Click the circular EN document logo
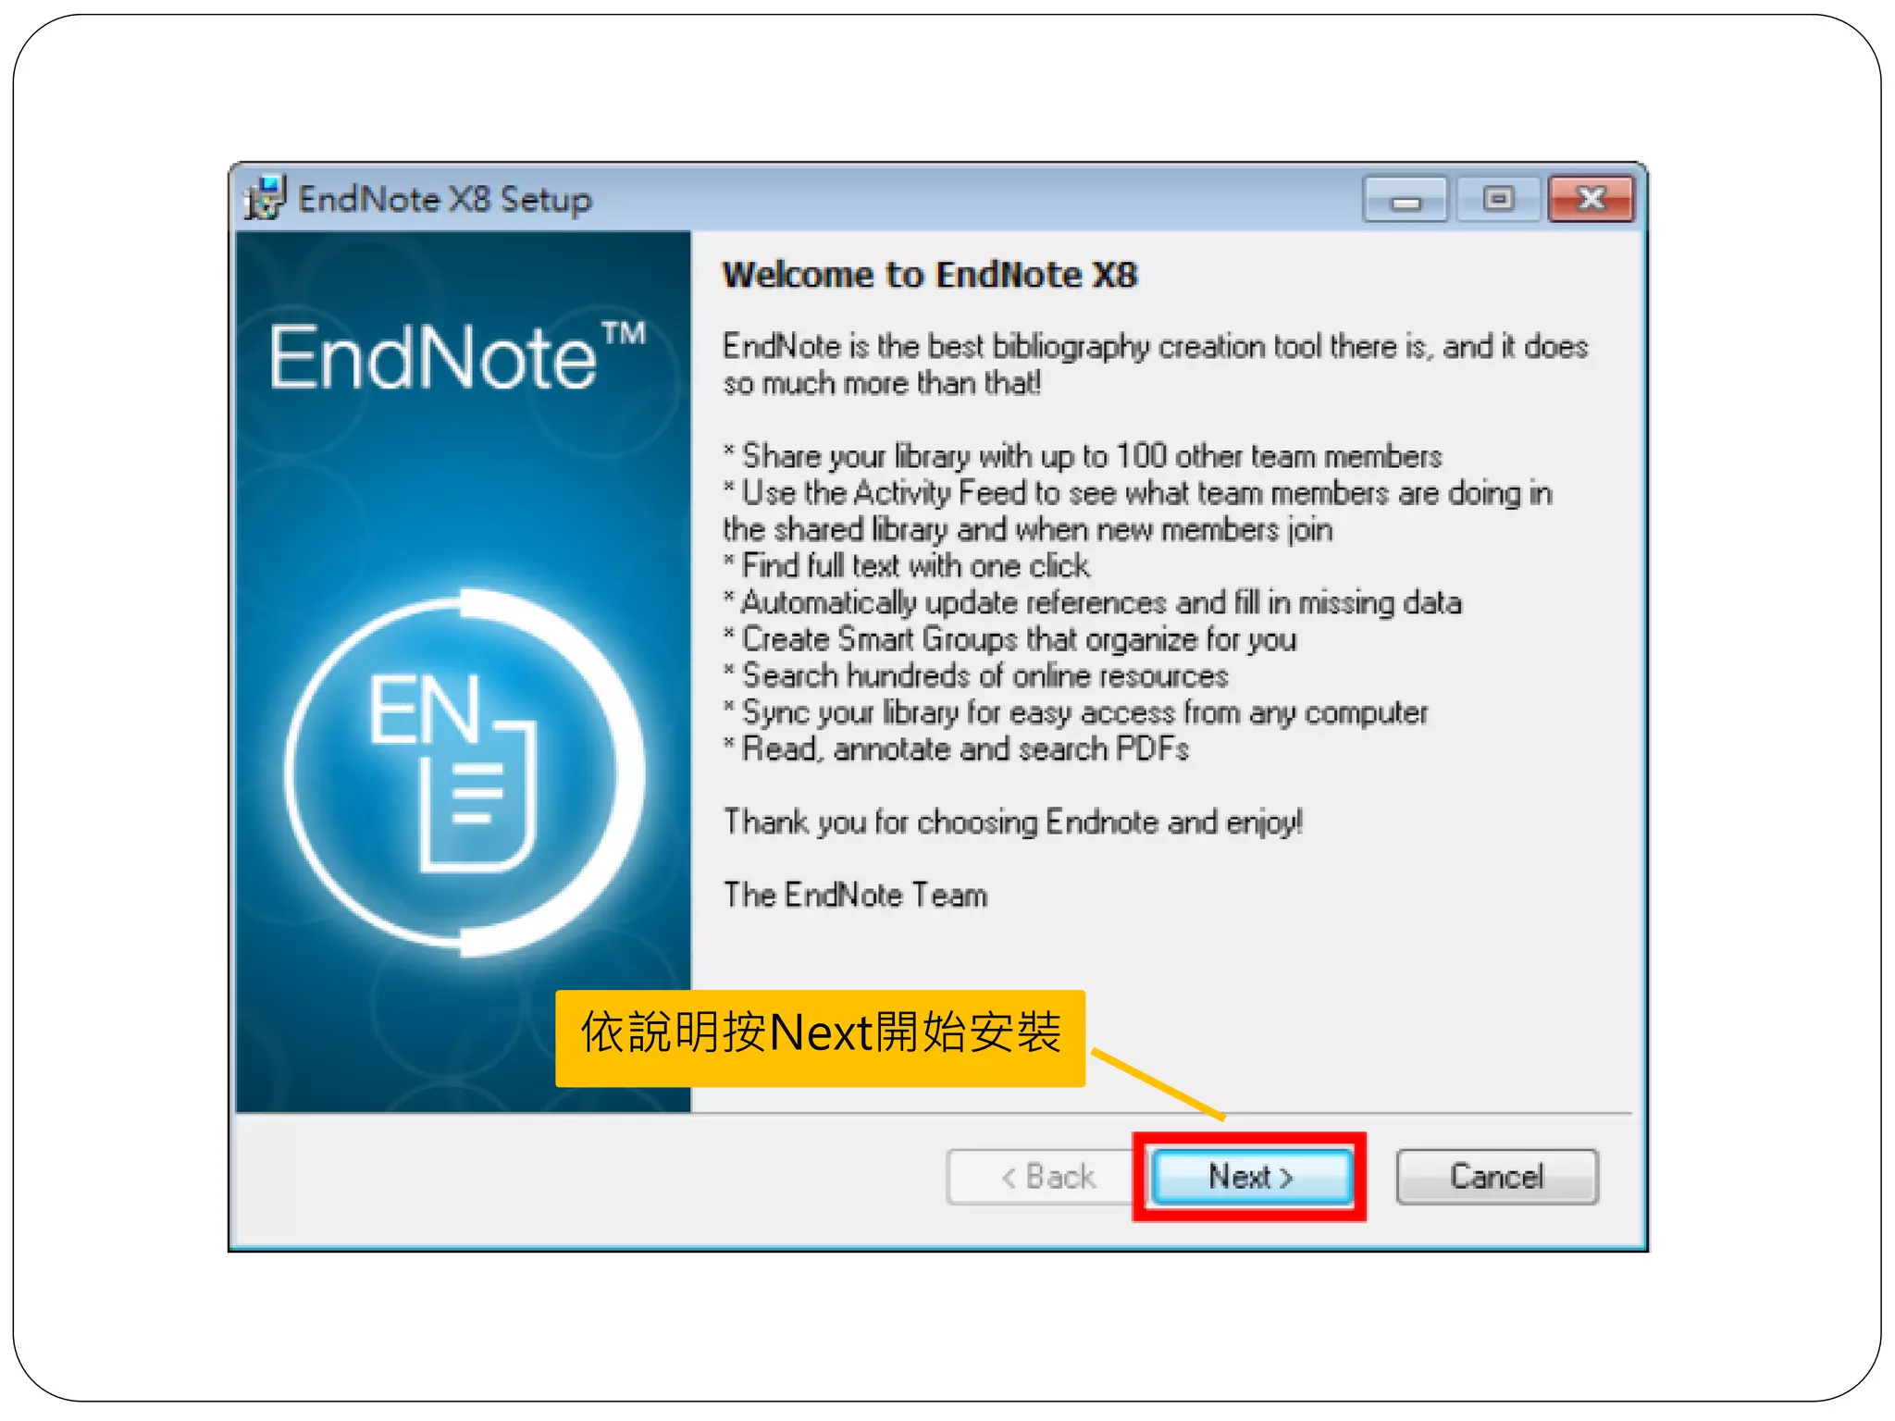1895x1421 pixels. (x=464, y=772)
